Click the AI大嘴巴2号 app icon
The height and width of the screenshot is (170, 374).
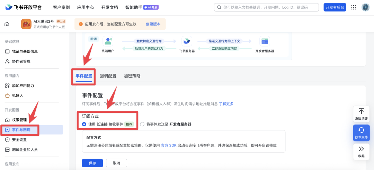(26, 24)
